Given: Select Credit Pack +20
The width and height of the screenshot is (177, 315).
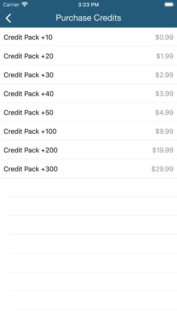Looking at the screenshot, I should coord(88,56).
